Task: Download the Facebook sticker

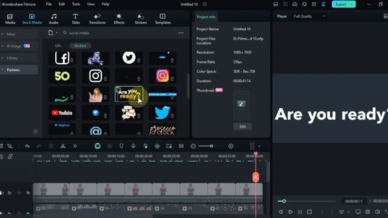Action: coord(72,61)
